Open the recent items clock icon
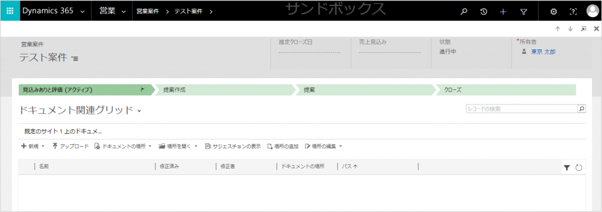The image size is (602, 212). point(484,12)
